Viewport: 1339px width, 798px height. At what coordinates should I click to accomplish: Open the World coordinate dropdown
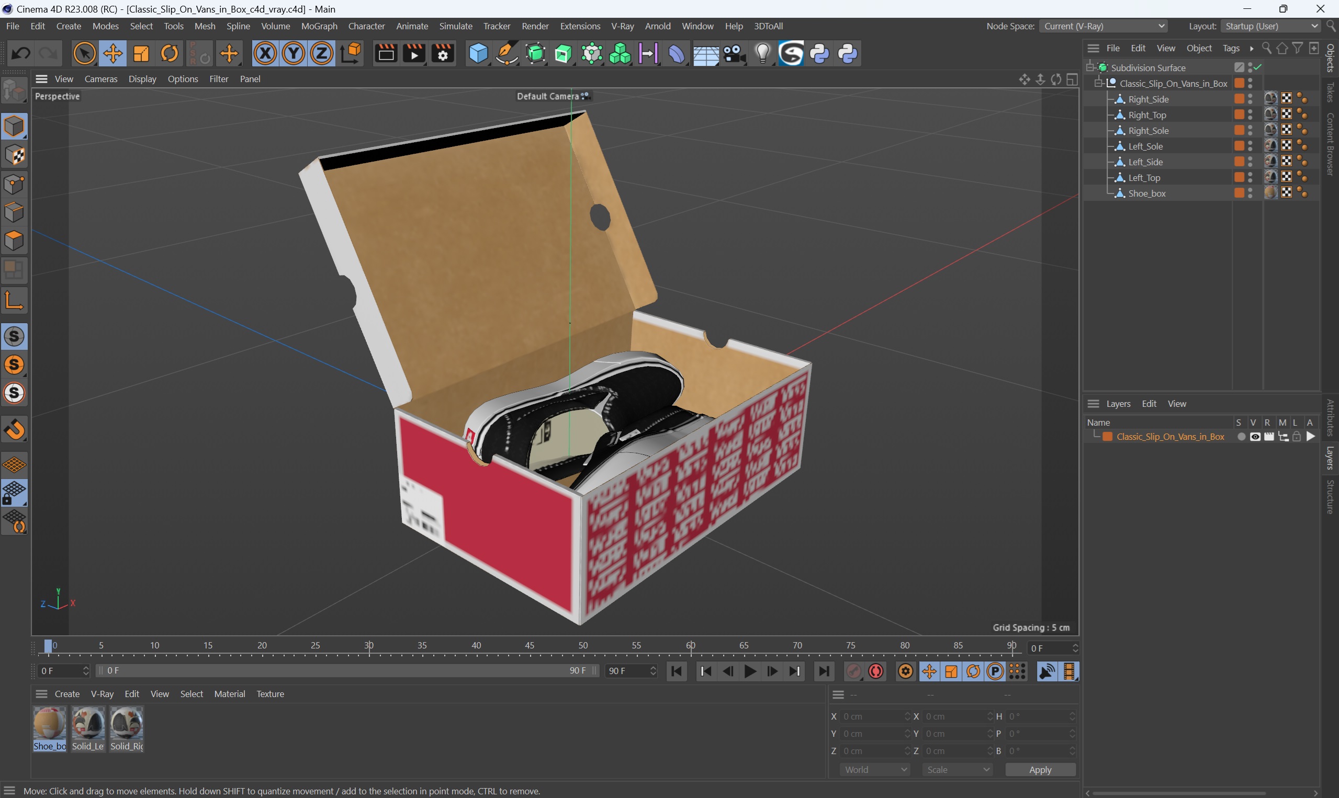pos(875,770)
